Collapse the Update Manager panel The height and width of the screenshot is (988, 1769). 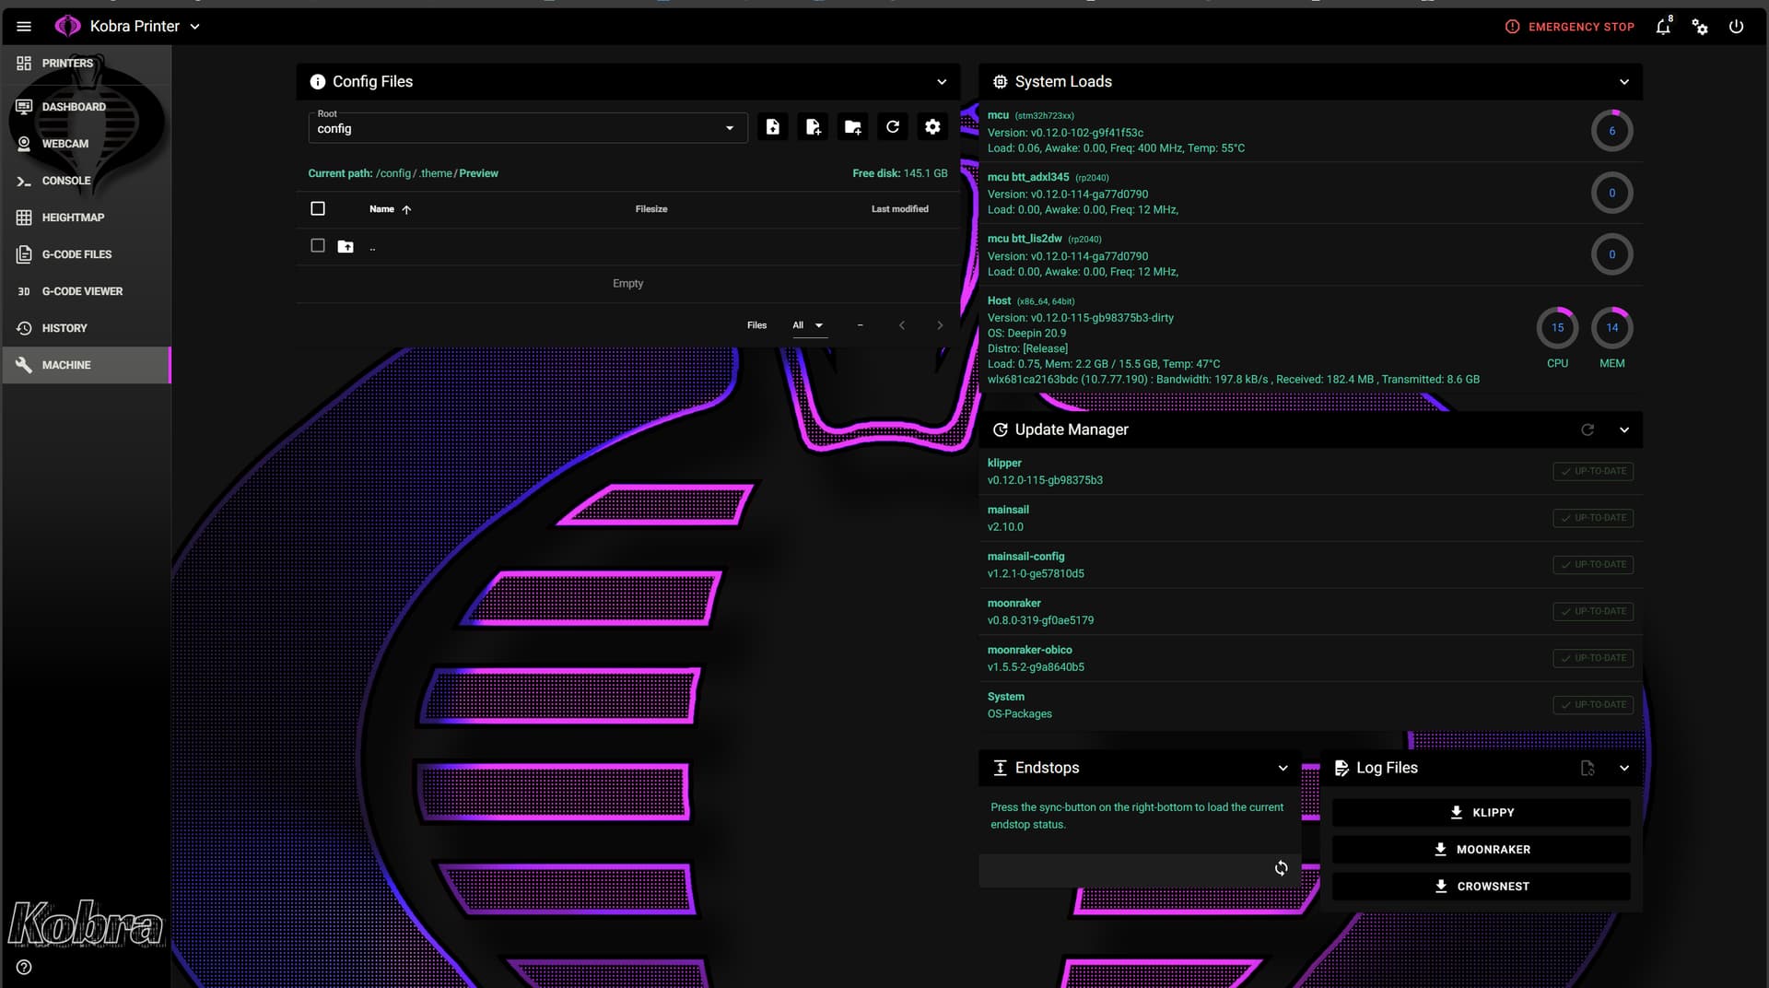1624,429
